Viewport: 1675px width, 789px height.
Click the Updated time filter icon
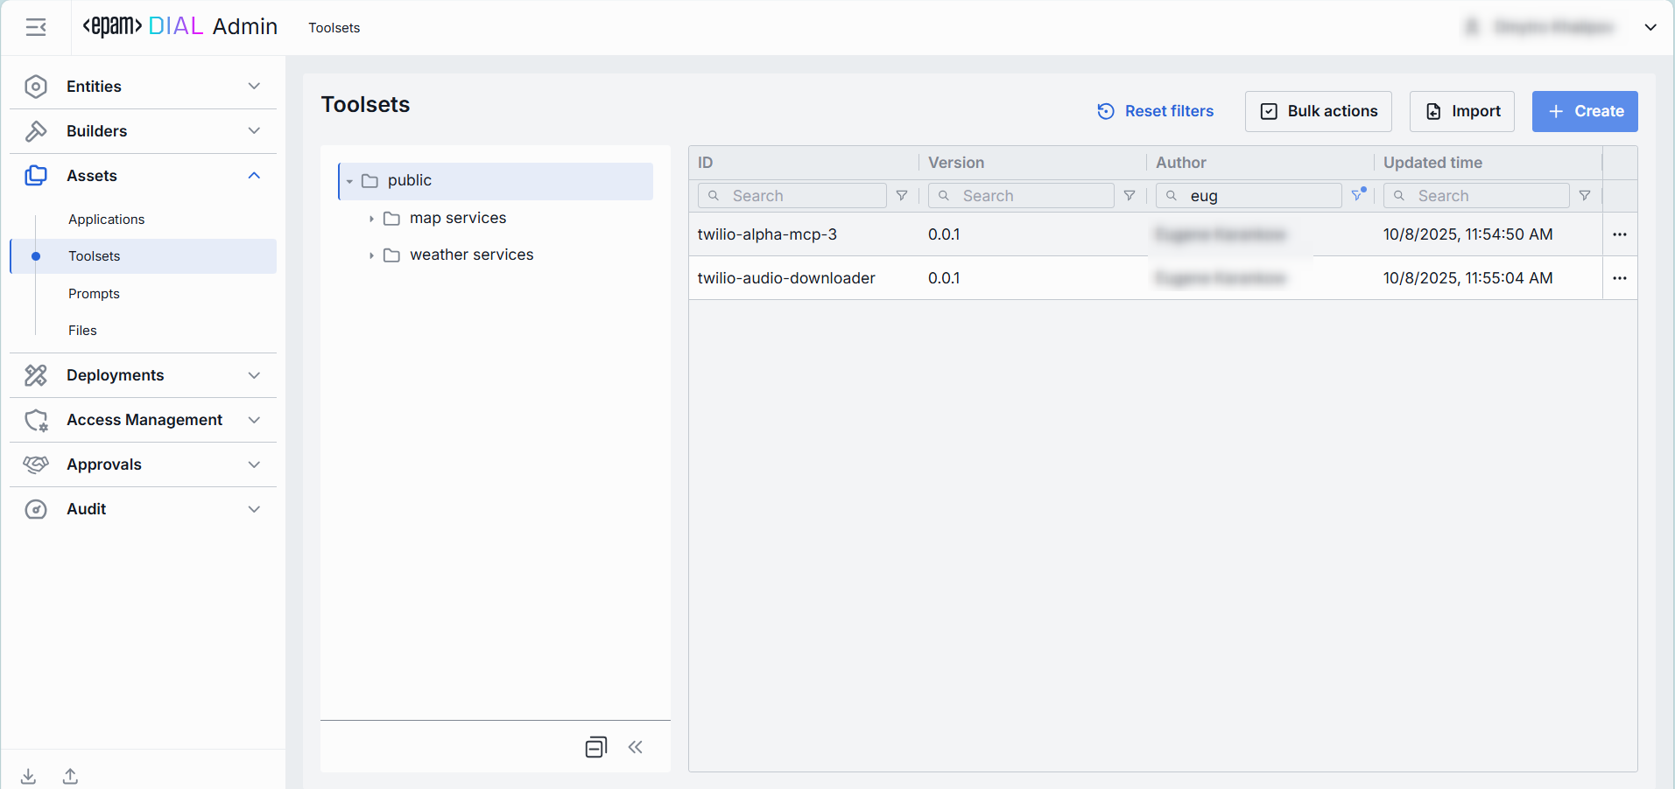(1585, 196)
